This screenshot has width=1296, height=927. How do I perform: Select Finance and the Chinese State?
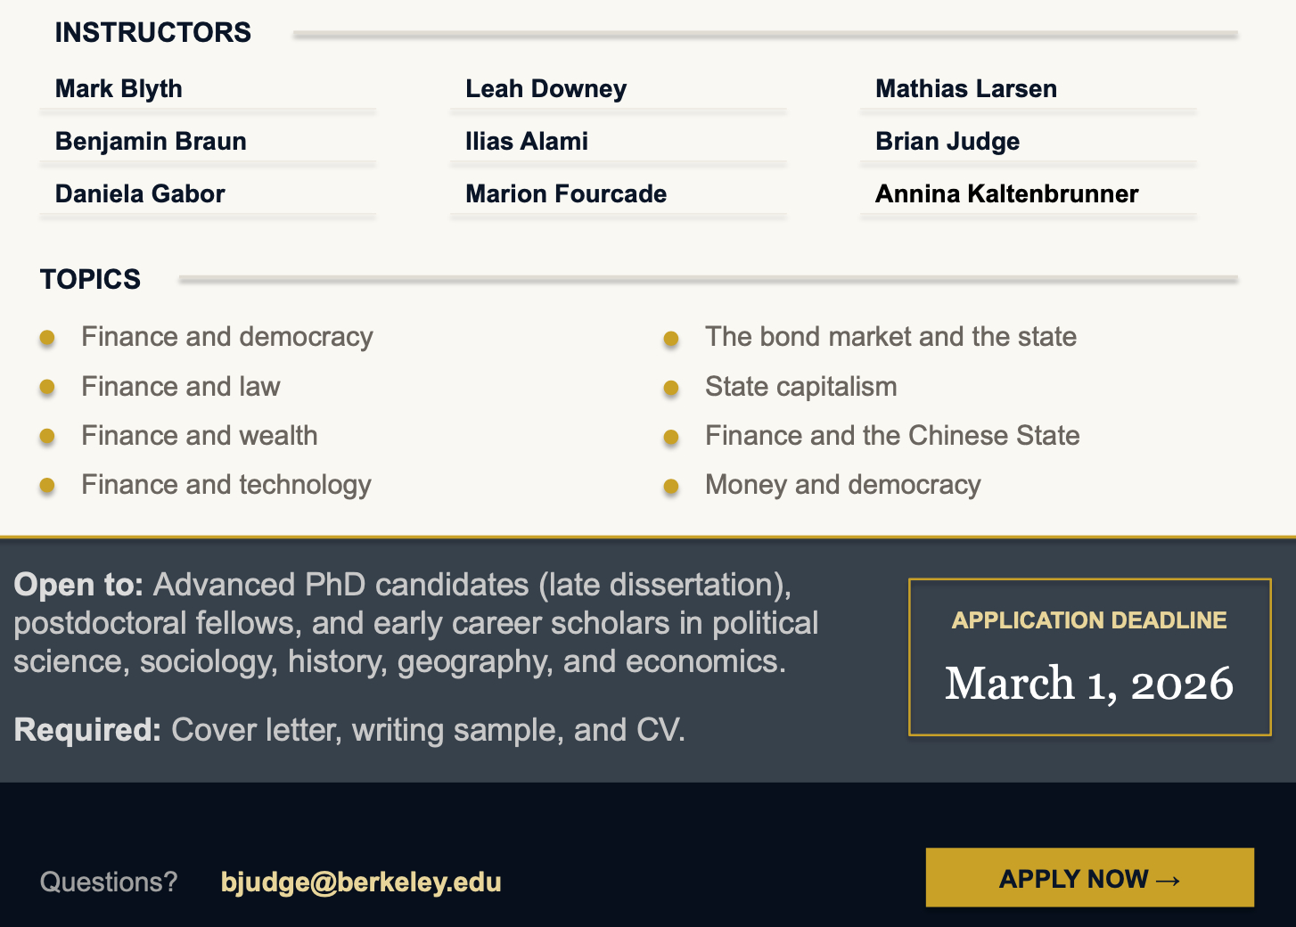pyautogui.click(x=891, y=436)
